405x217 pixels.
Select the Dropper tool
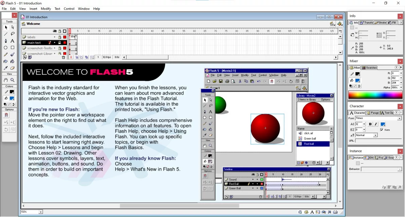point(6,68)
